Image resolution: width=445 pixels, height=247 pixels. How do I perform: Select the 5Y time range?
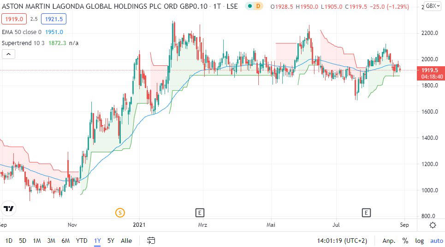(111, 241)
